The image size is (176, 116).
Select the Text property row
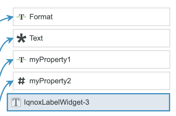tap(91, 38)
